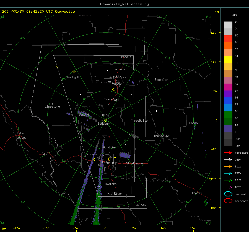Image resolution: width=249 pixels, height=232 pixels.
Task: Click the 'Blackfalds' map label
Action: 118,76
